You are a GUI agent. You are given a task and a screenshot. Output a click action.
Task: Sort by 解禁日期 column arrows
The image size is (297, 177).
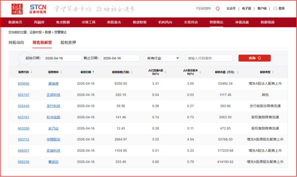pos(94,72)
